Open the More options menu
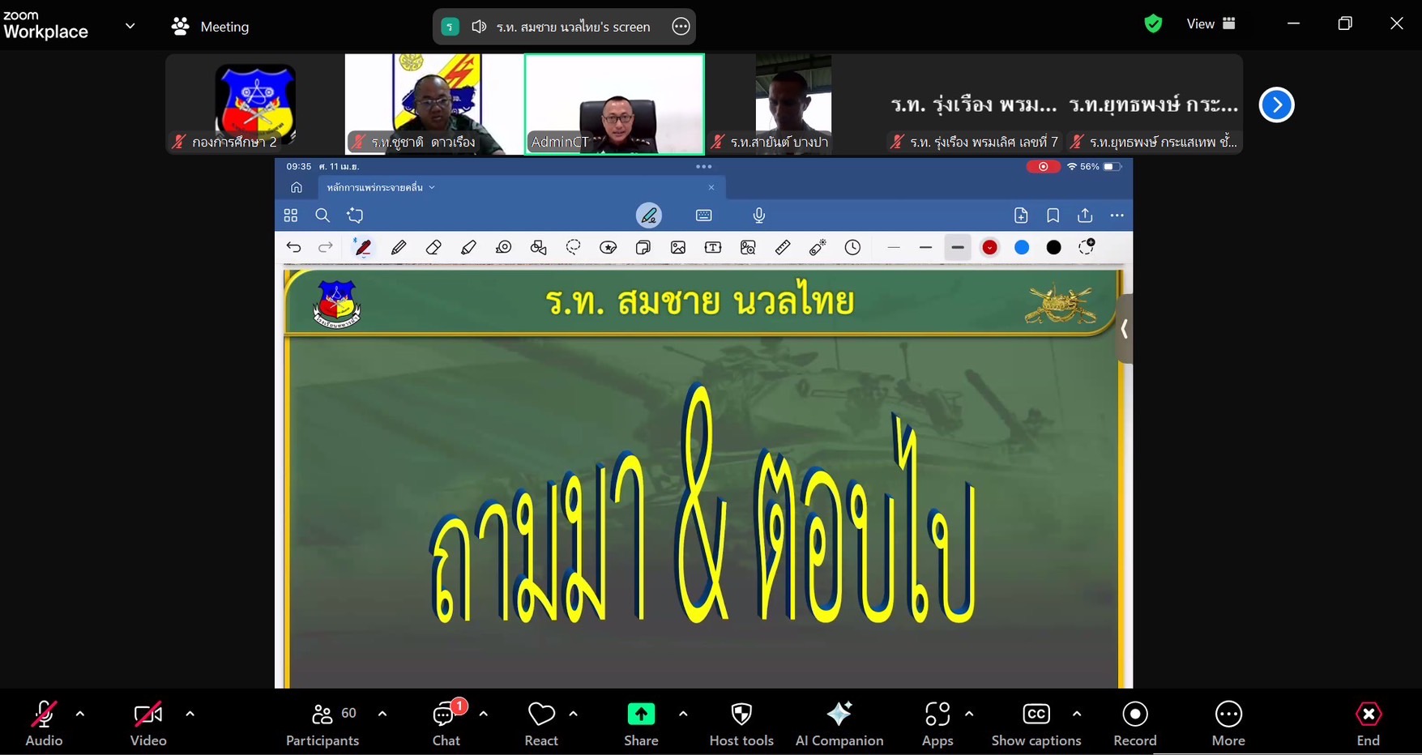Screen dimensions: 1422x755 click(1228, 723)
